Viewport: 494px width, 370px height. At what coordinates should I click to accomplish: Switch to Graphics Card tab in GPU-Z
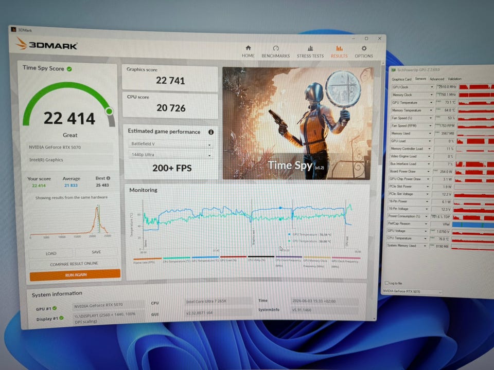click(x=401, y=79)
